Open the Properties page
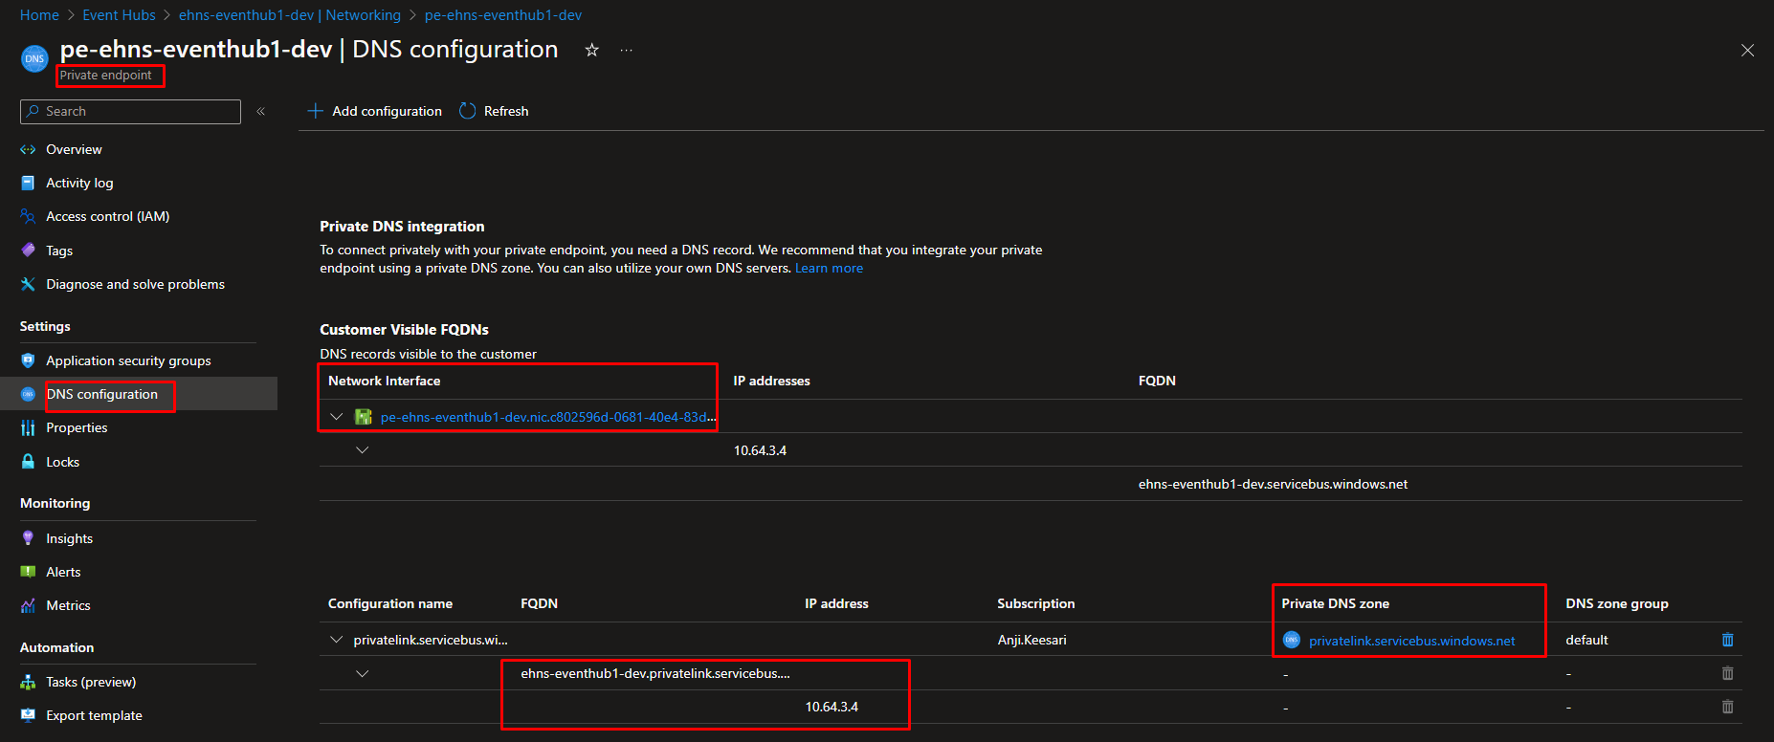 [77, 427]
